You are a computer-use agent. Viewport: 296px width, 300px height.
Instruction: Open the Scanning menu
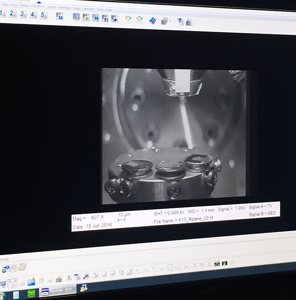pyautogui.click(x=64, y=7)
